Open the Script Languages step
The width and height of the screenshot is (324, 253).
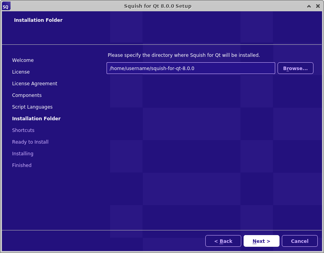(x=32, y=107)
